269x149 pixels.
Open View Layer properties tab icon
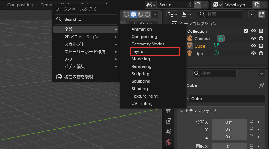click(169, 121)
